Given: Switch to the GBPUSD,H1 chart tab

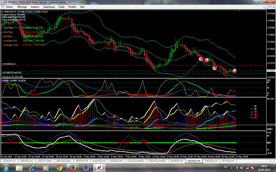Looking at the screenshot, I should [x=26, y=161].
